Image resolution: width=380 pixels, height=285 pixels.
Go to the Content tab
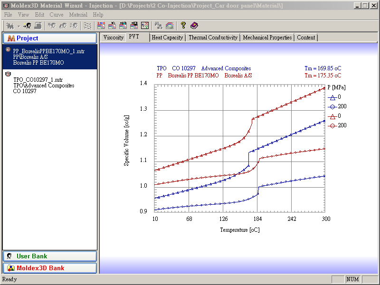pyautogui.click(x=306, y=38)
